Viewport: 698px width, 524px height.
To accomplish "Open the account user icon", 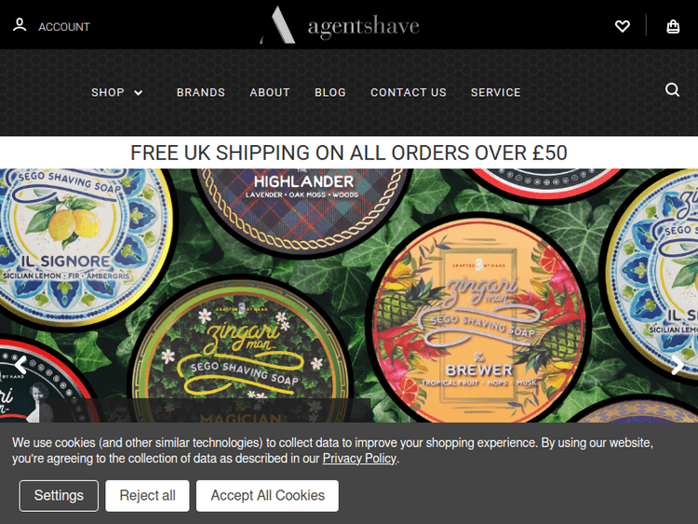I will 20,25.
